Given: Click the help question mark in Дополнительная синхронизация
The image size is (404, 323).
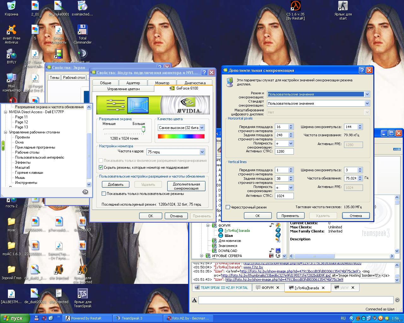Looking at the screenshot, I should tap(362, 70).
